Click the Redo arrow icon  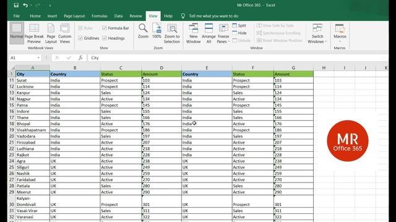click(38, 5)
